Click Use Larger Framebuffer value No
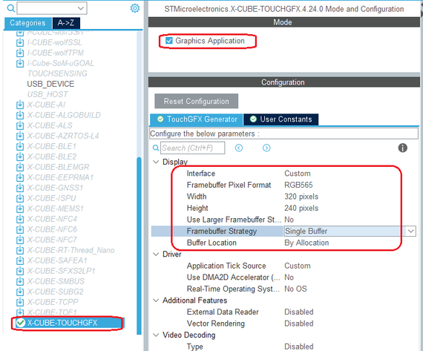This screenshot has width=423, height=351. coord(289,220)
